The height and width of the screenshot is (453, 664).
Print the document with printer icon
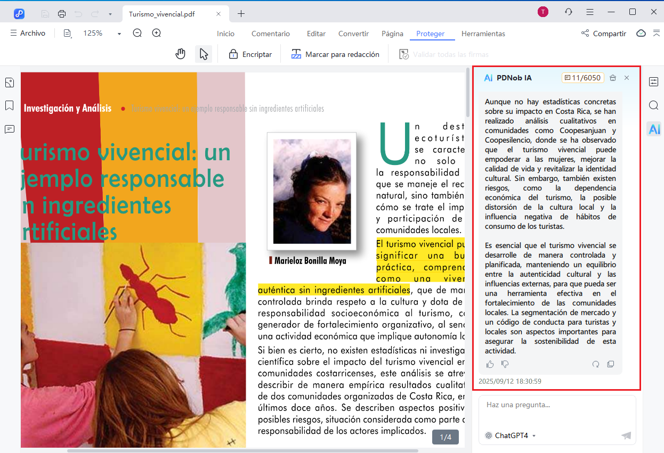pyautogui.click(x=62, y=14)
